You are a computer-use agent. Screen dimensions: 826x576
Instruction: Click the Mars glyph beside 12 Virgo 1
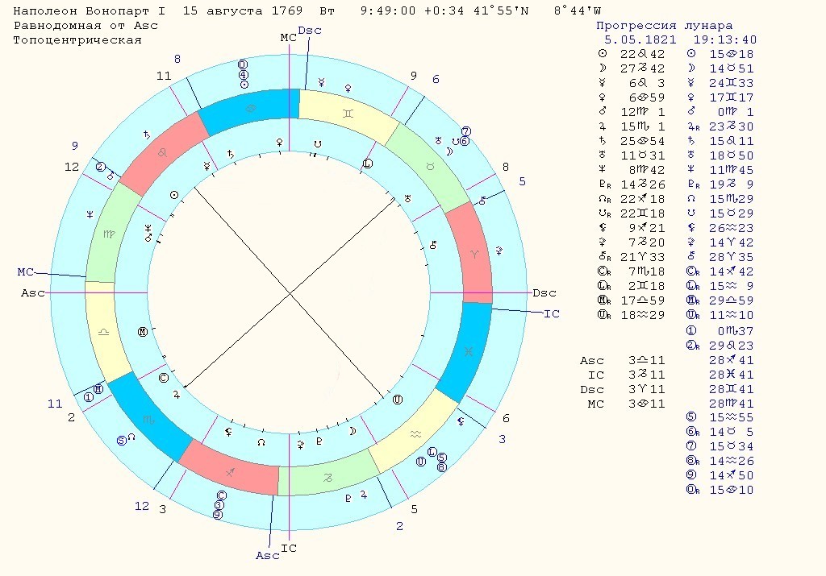tap(603, 111)
